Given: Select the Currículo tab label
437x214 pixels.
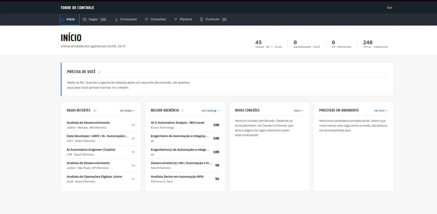Looking at the screenshot, I should [212, 19].
